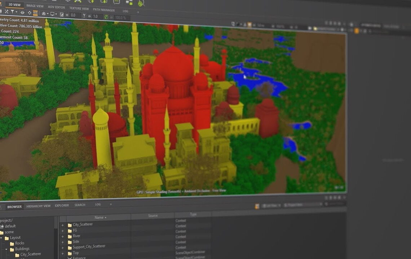Click the plus to add a new panel tab
The width and height of the screenshot is (411, 259).
click(x=111, y=205)
